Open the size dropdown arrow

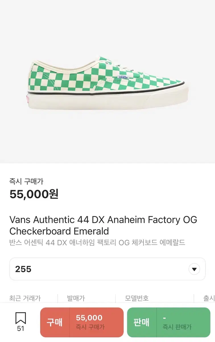click(194, 269)
